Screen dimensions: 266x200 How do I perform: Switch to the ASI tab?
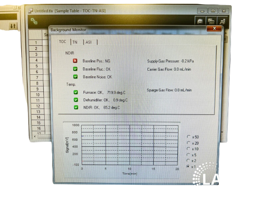[89, 42]
